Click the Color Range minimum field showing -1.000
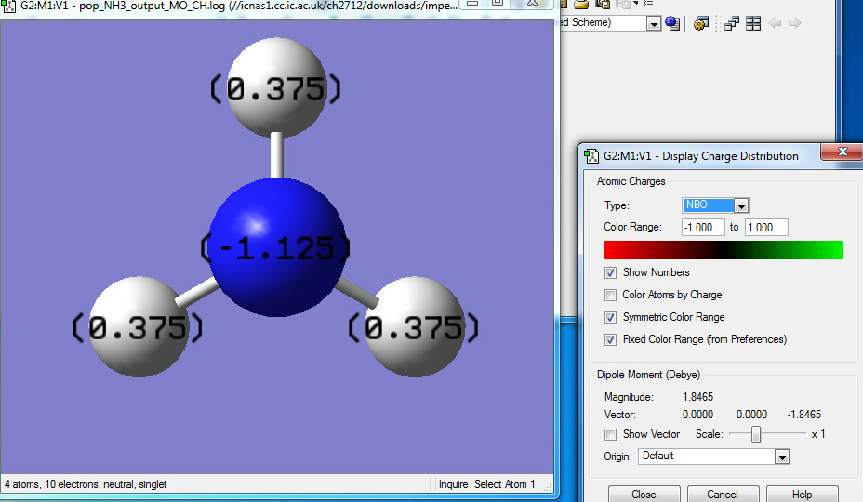 pos(702,228)
